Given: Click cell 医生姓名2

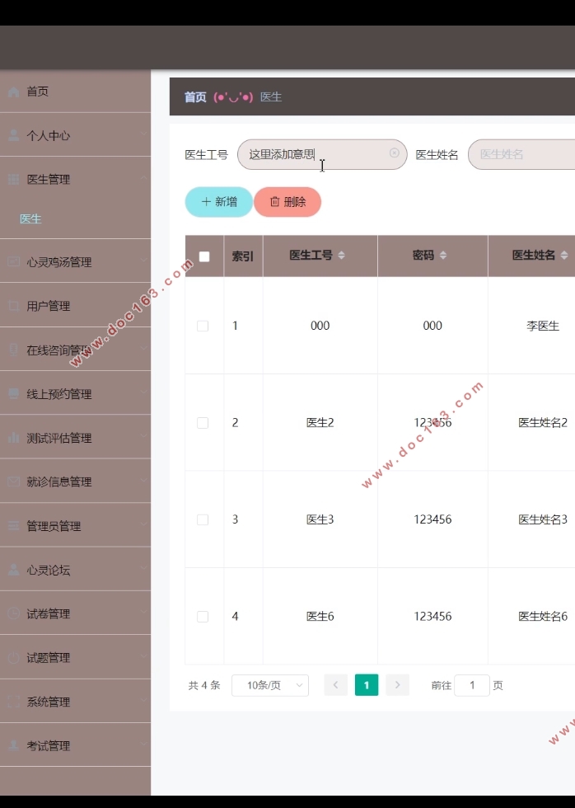Looking at the screenshot, I should tap(543, 422).
